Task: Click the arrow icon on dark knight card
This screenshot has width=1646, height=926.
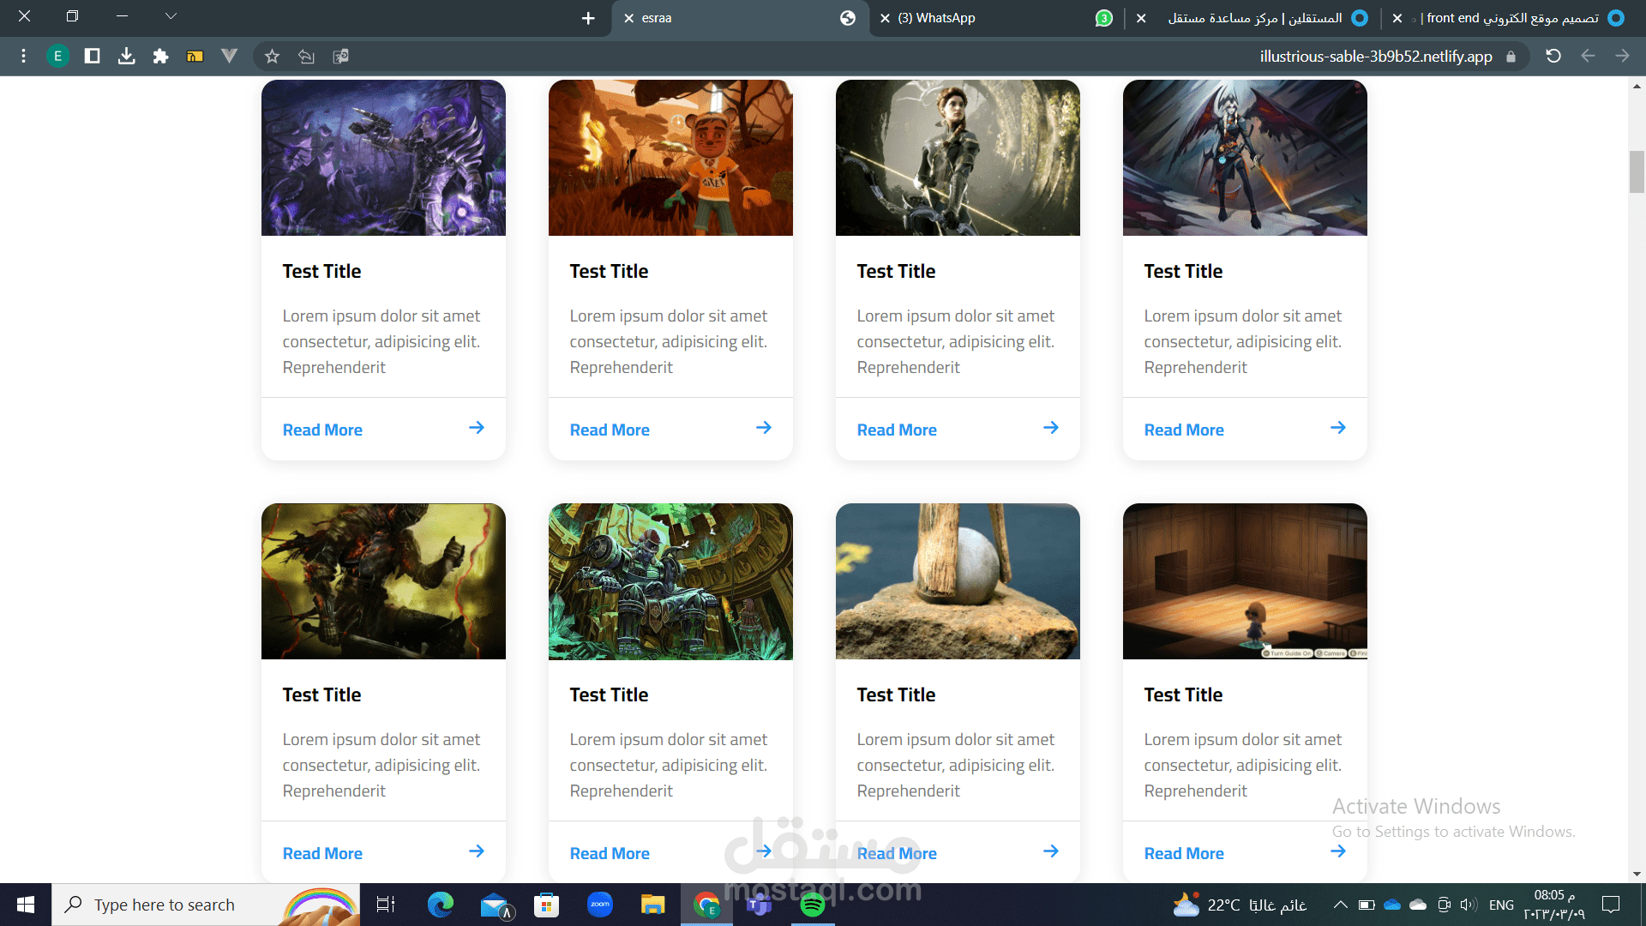Action: [477, 851]
